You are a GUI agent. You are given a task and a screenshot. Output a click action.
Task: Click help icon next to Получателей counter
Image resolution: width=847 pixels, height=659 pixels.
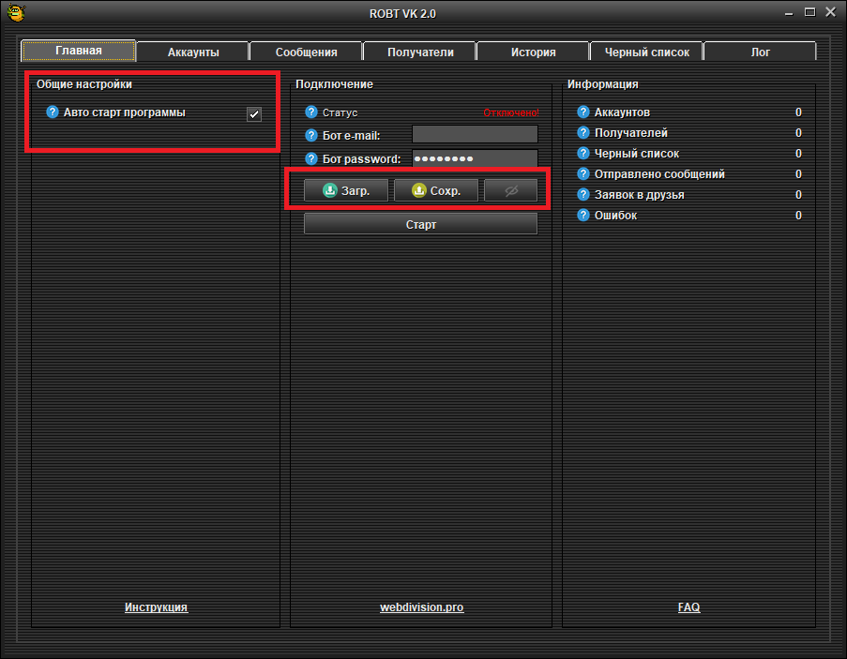pos(582,133)
